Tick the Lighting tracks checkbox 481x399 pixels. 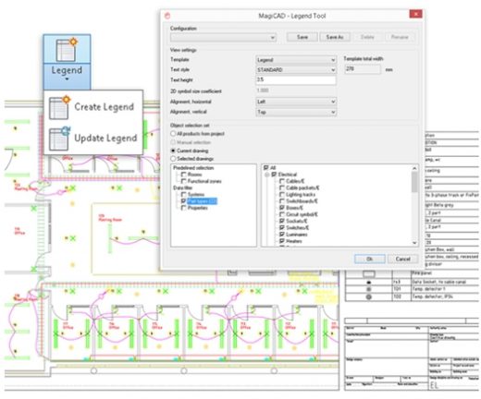[x=282, y=195]
